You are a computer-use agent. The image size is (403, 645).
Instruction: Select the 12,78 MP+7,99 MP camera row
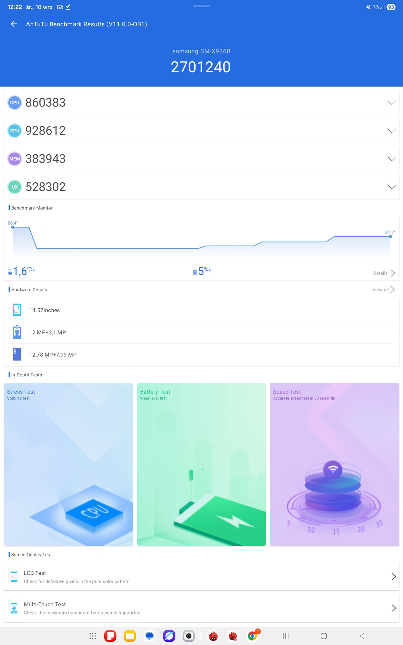coord(201,355)
